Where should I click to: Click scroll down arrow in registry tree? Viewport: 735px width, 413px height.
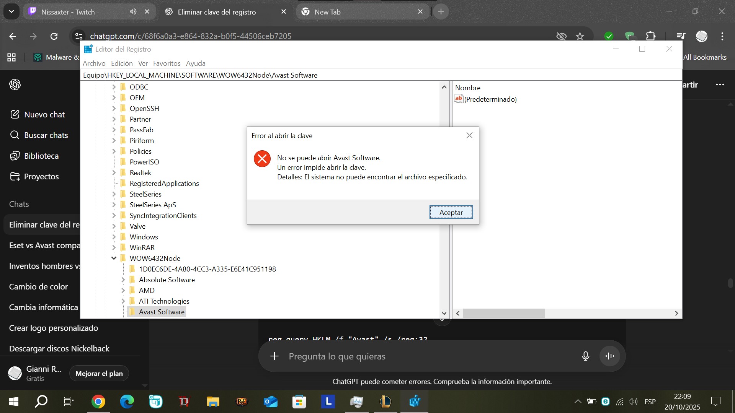[444, 313]
